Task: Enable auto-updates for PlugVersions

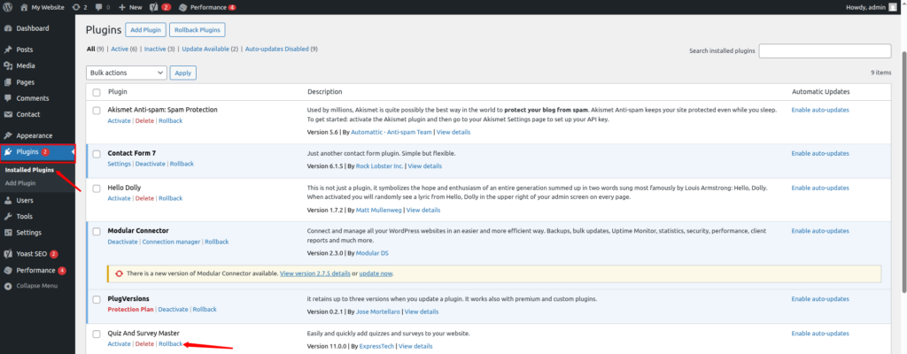Action: (820, 299)
